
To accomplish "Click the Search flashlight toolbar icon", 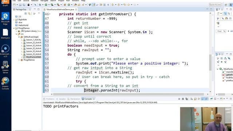I will pyautogui.click(x=83, y=5).
